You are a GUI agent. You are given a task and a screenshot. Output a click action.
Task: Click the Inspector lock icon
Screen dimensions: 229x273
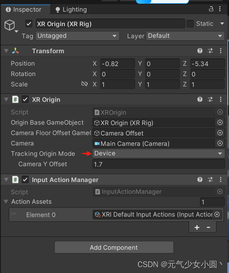pyautogui.click(x=211, y=9)
